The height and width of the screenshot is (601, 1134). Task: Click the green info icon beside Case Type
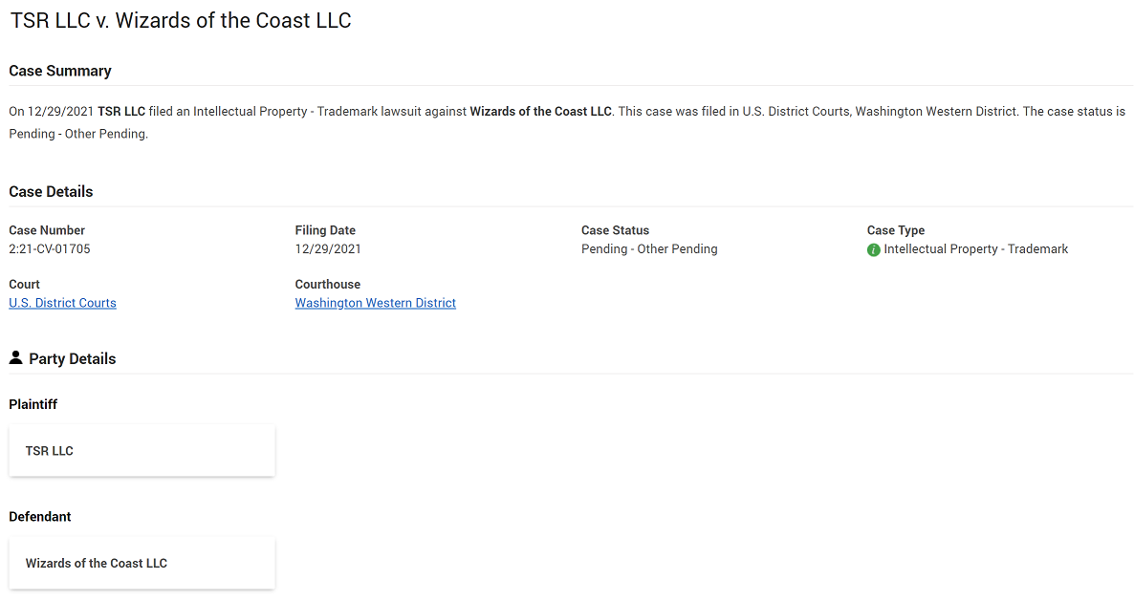click(874, 250)
